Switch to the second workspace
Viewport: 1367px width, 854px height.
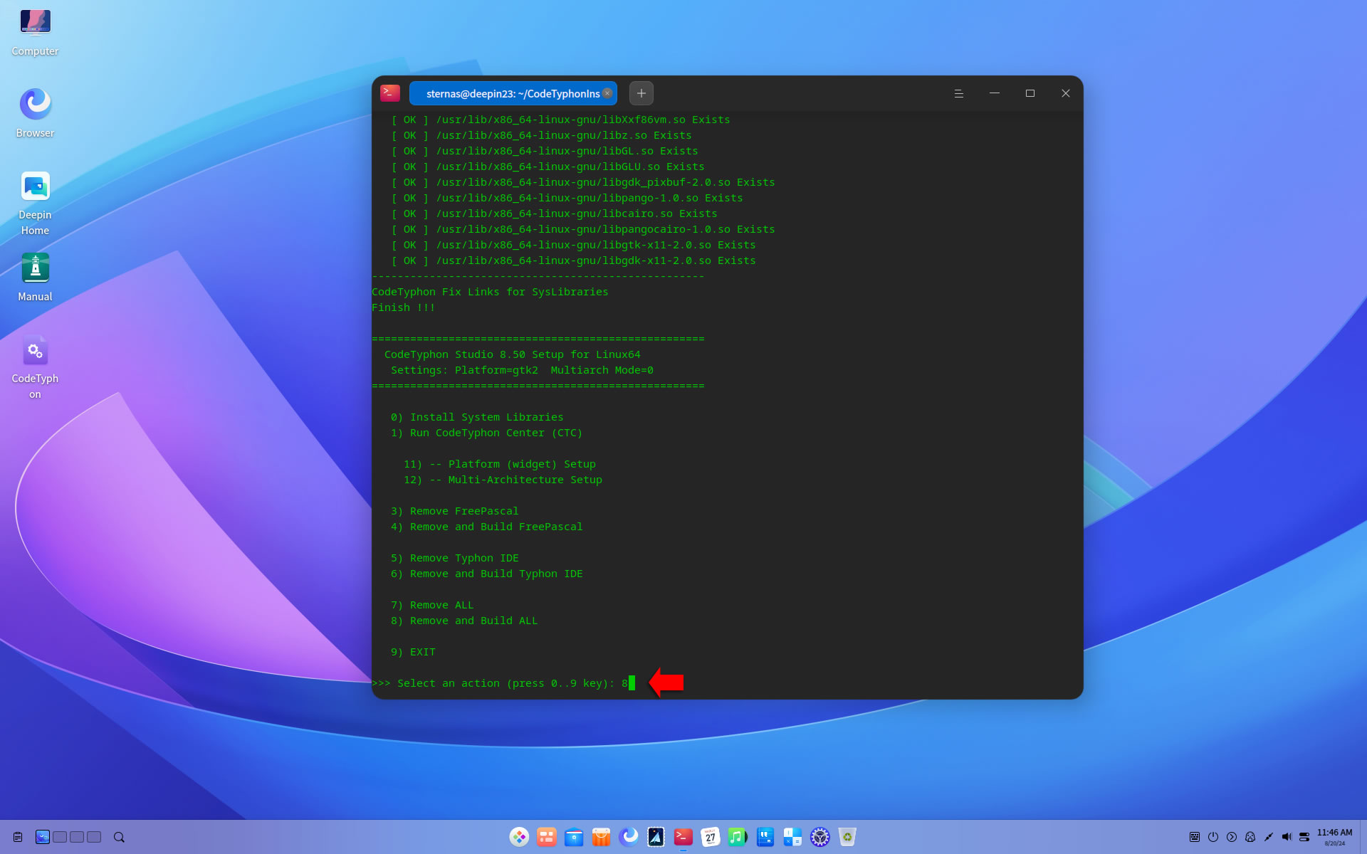60,837
